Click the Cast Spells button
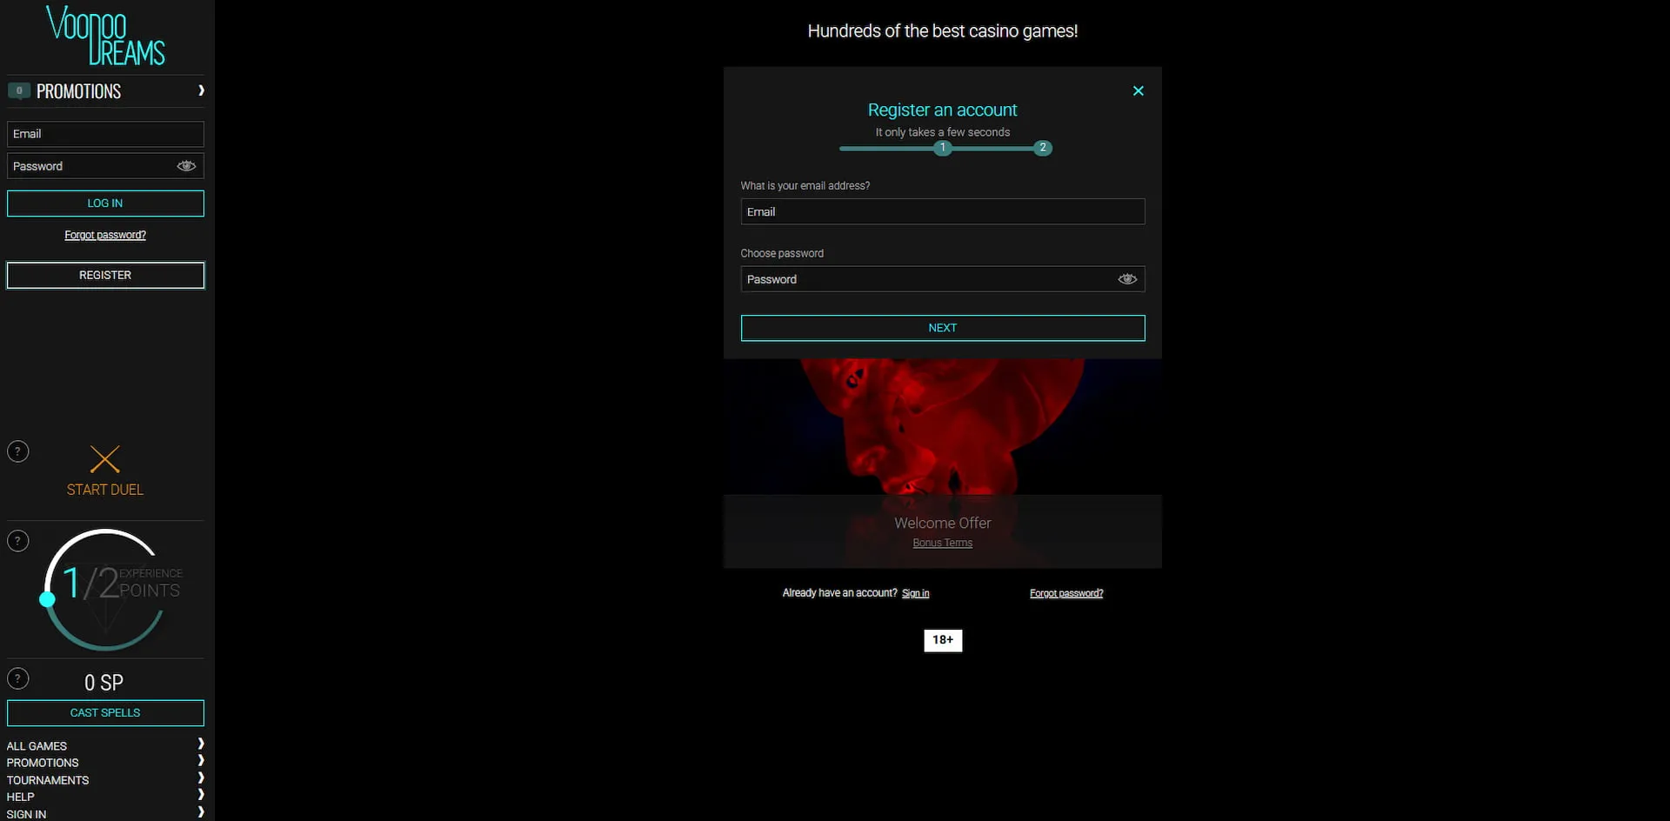The height and width of the screenshot is (821, 1670). point(104,712)
